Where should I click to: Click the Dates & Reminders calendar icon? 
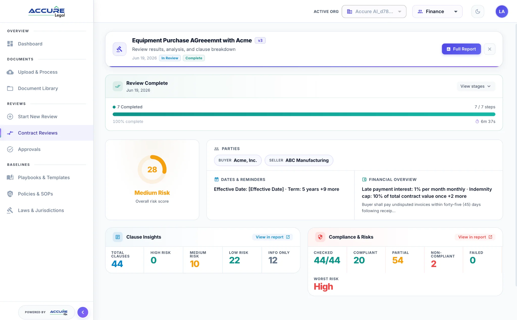point(216,179)
